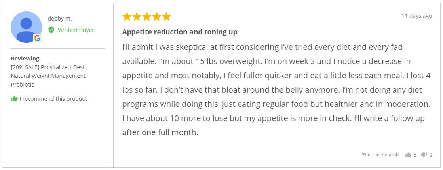The height and width of the screenshot is (170, 443).
Task: Click the fourth gold star
Action: (x=156, y=17)
